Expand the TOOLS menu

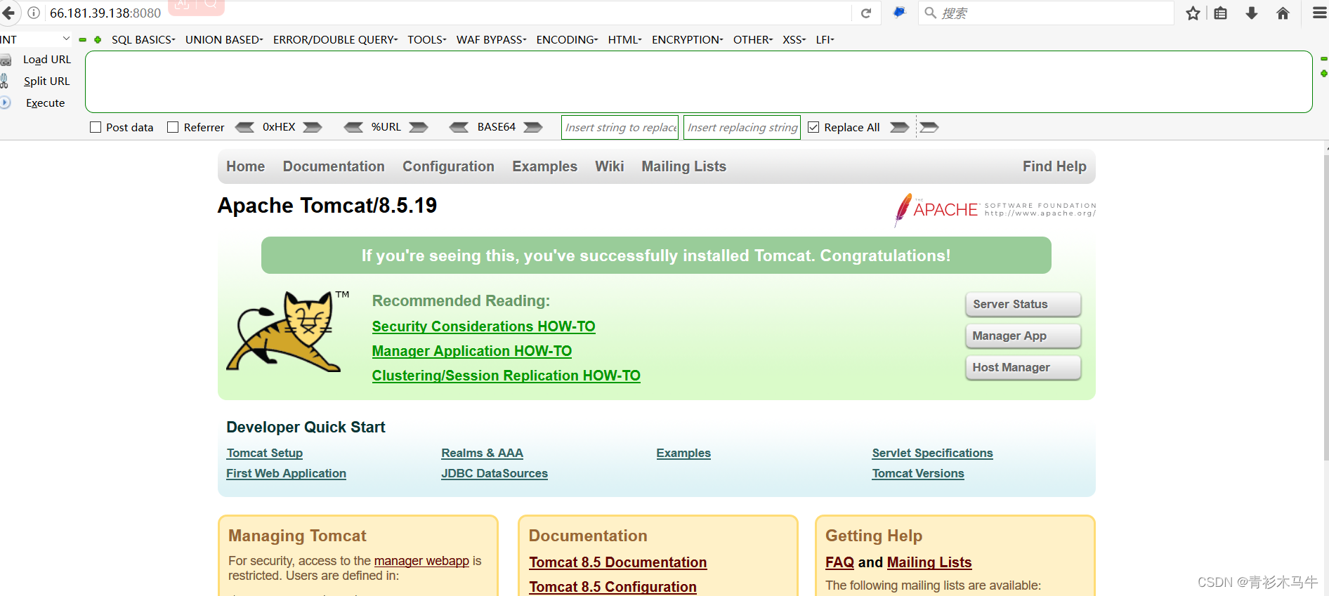[427, 40]
